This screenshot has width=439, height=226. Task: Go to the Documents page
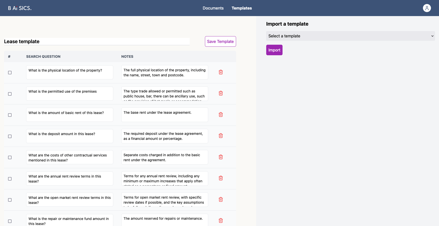click(x=213, y=8)
